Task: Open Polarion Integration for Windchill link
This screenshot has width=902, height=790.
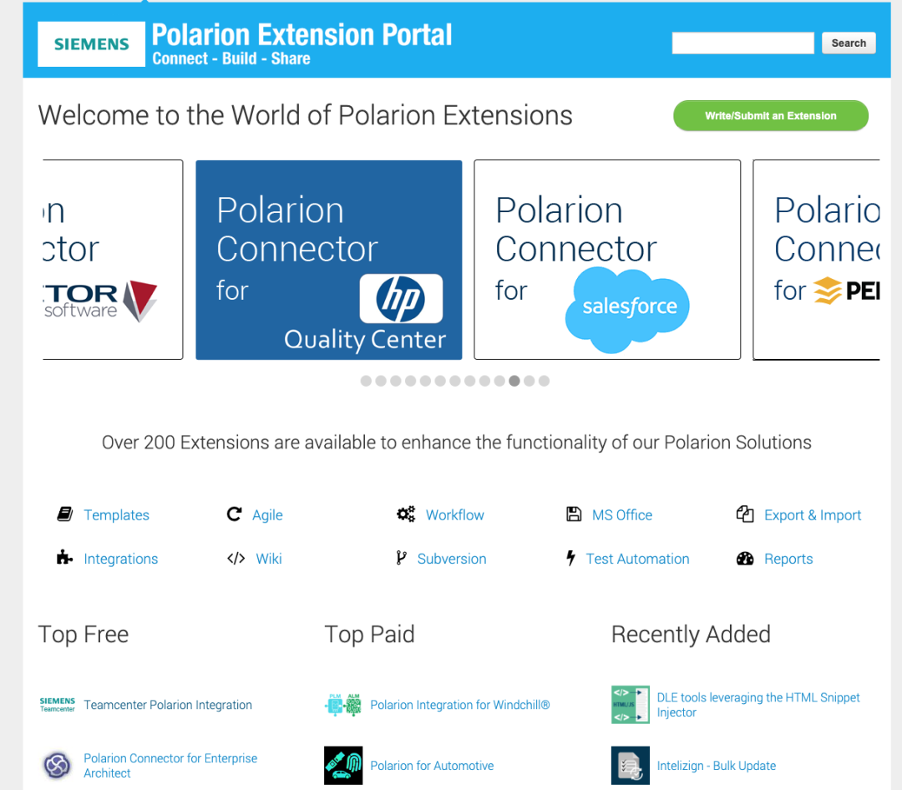Action: pyautogui.click(x=459, y=705)
